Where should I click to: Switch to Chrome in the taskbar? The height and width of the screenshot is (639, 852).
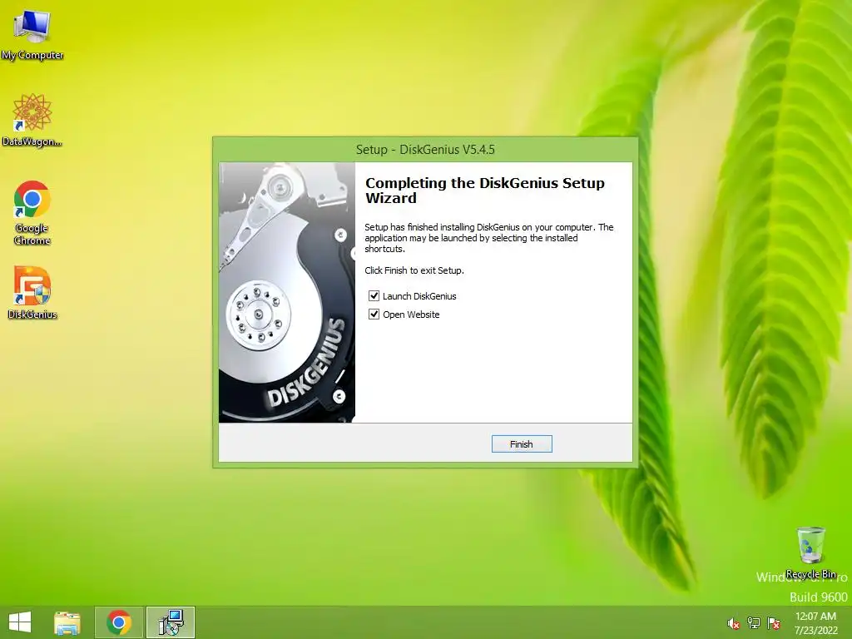pos(119,622)
